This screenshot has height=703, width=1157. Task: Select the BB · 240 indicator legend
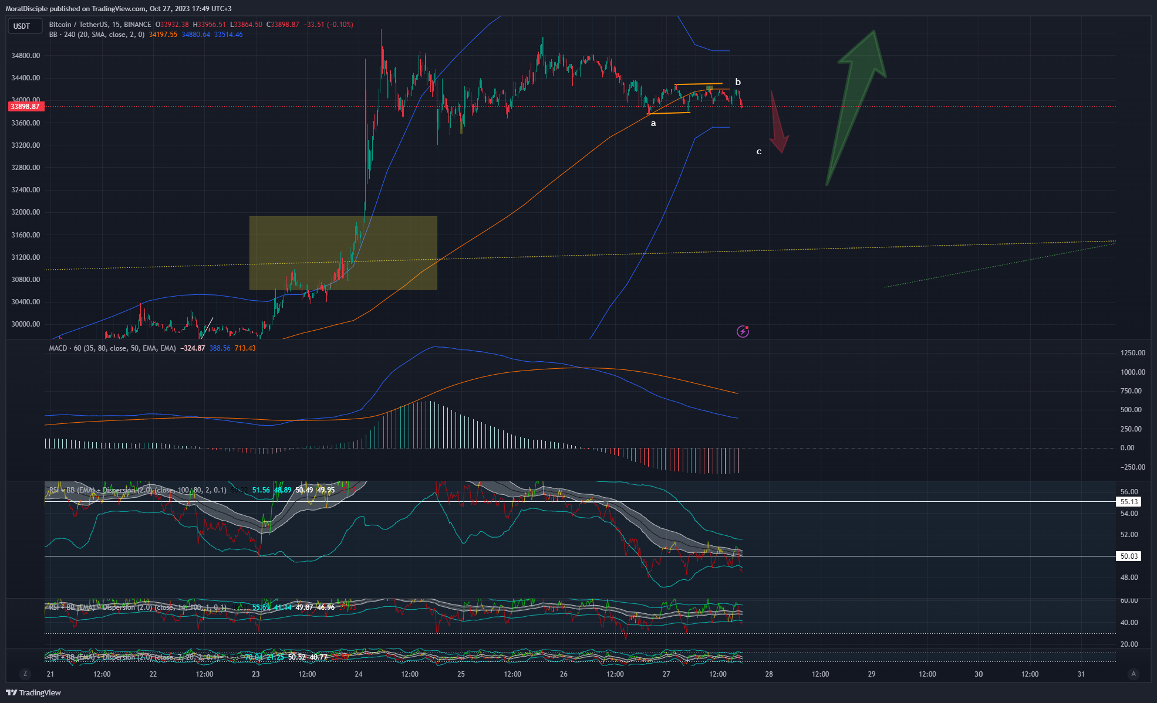pos(97,35)
